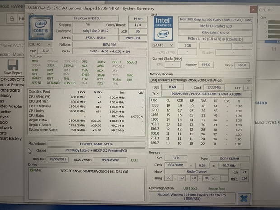Select Network in the HWiNFO tree
Screen dimensions: 280x210
[6, 128]
